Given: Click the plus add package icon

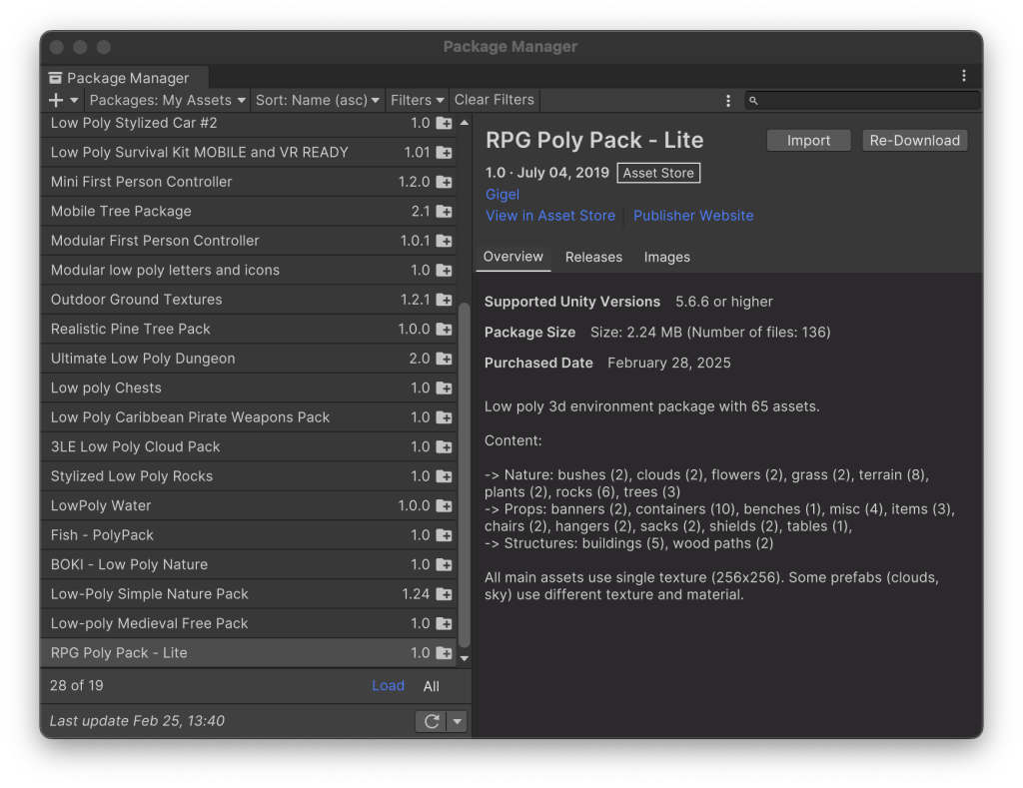Looking at the screenshot, I should 56,100.
